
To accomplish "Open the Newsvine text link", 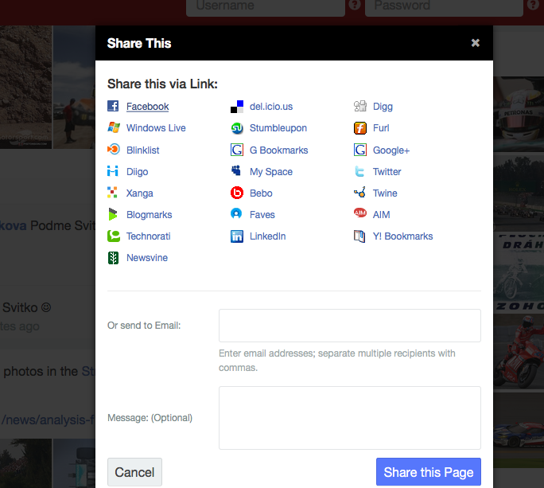I will pyautogui.click(x=147, y=258).
